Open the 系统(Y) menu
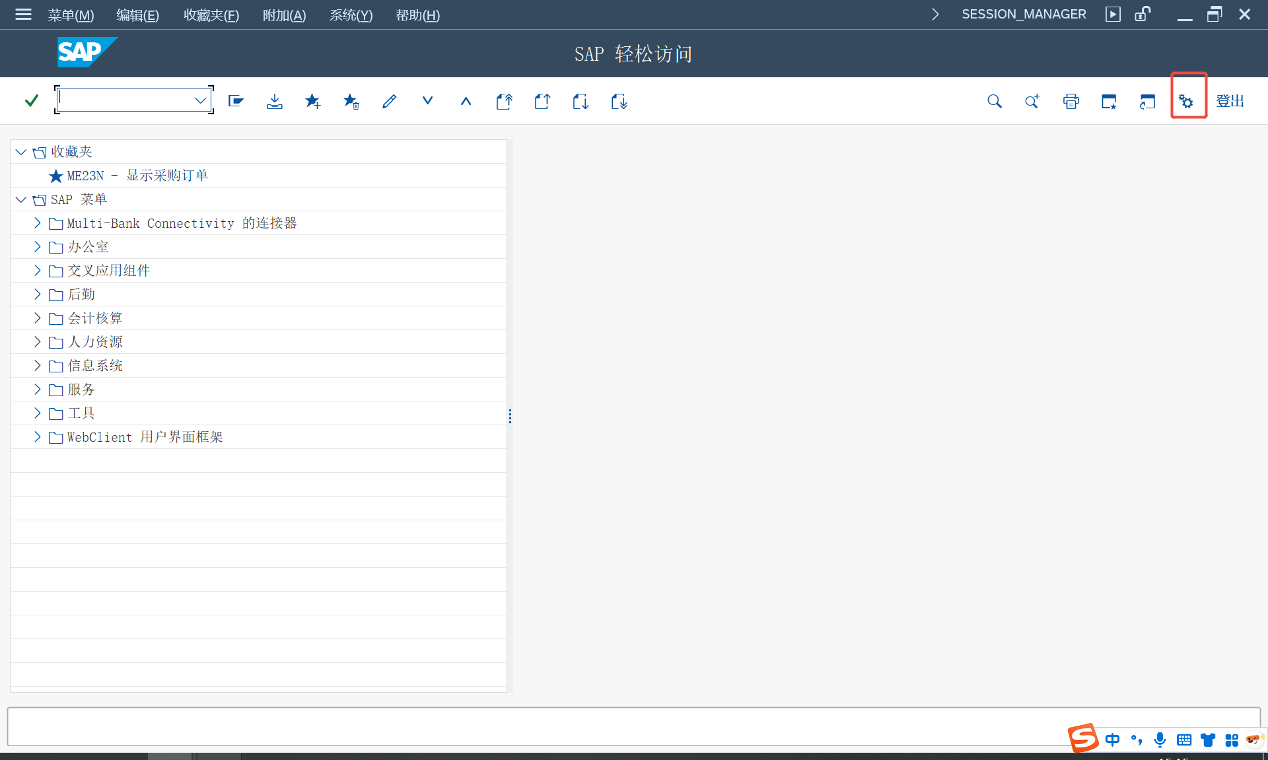 coord(351,15)
